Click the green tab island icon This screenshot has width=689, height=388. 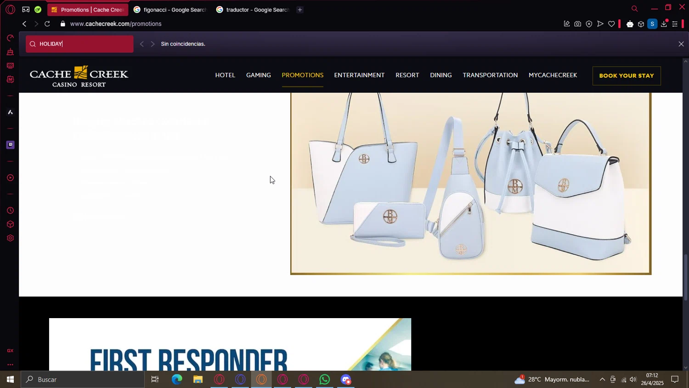(x=38, y=9)
